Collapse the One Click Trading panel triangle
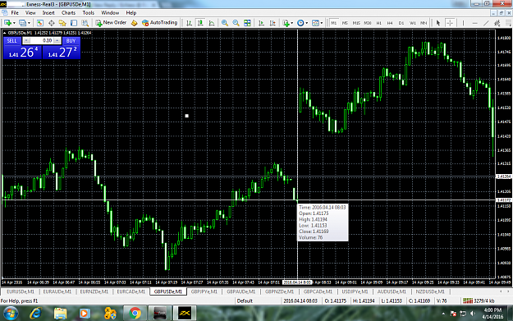The height and width of the screenshot is (321, 513). (5, 33)
